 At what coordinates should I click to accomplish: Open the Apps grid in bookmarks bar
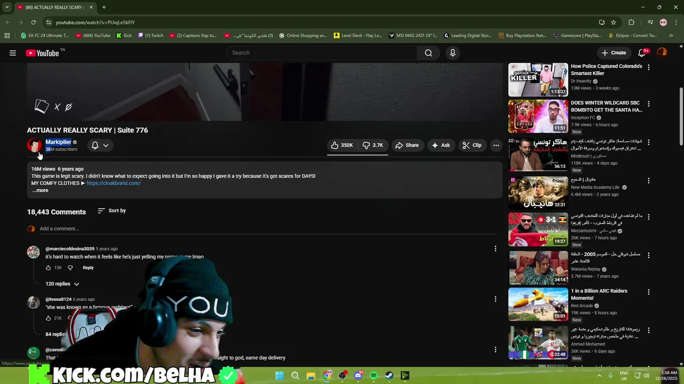(x=7, y=36)
